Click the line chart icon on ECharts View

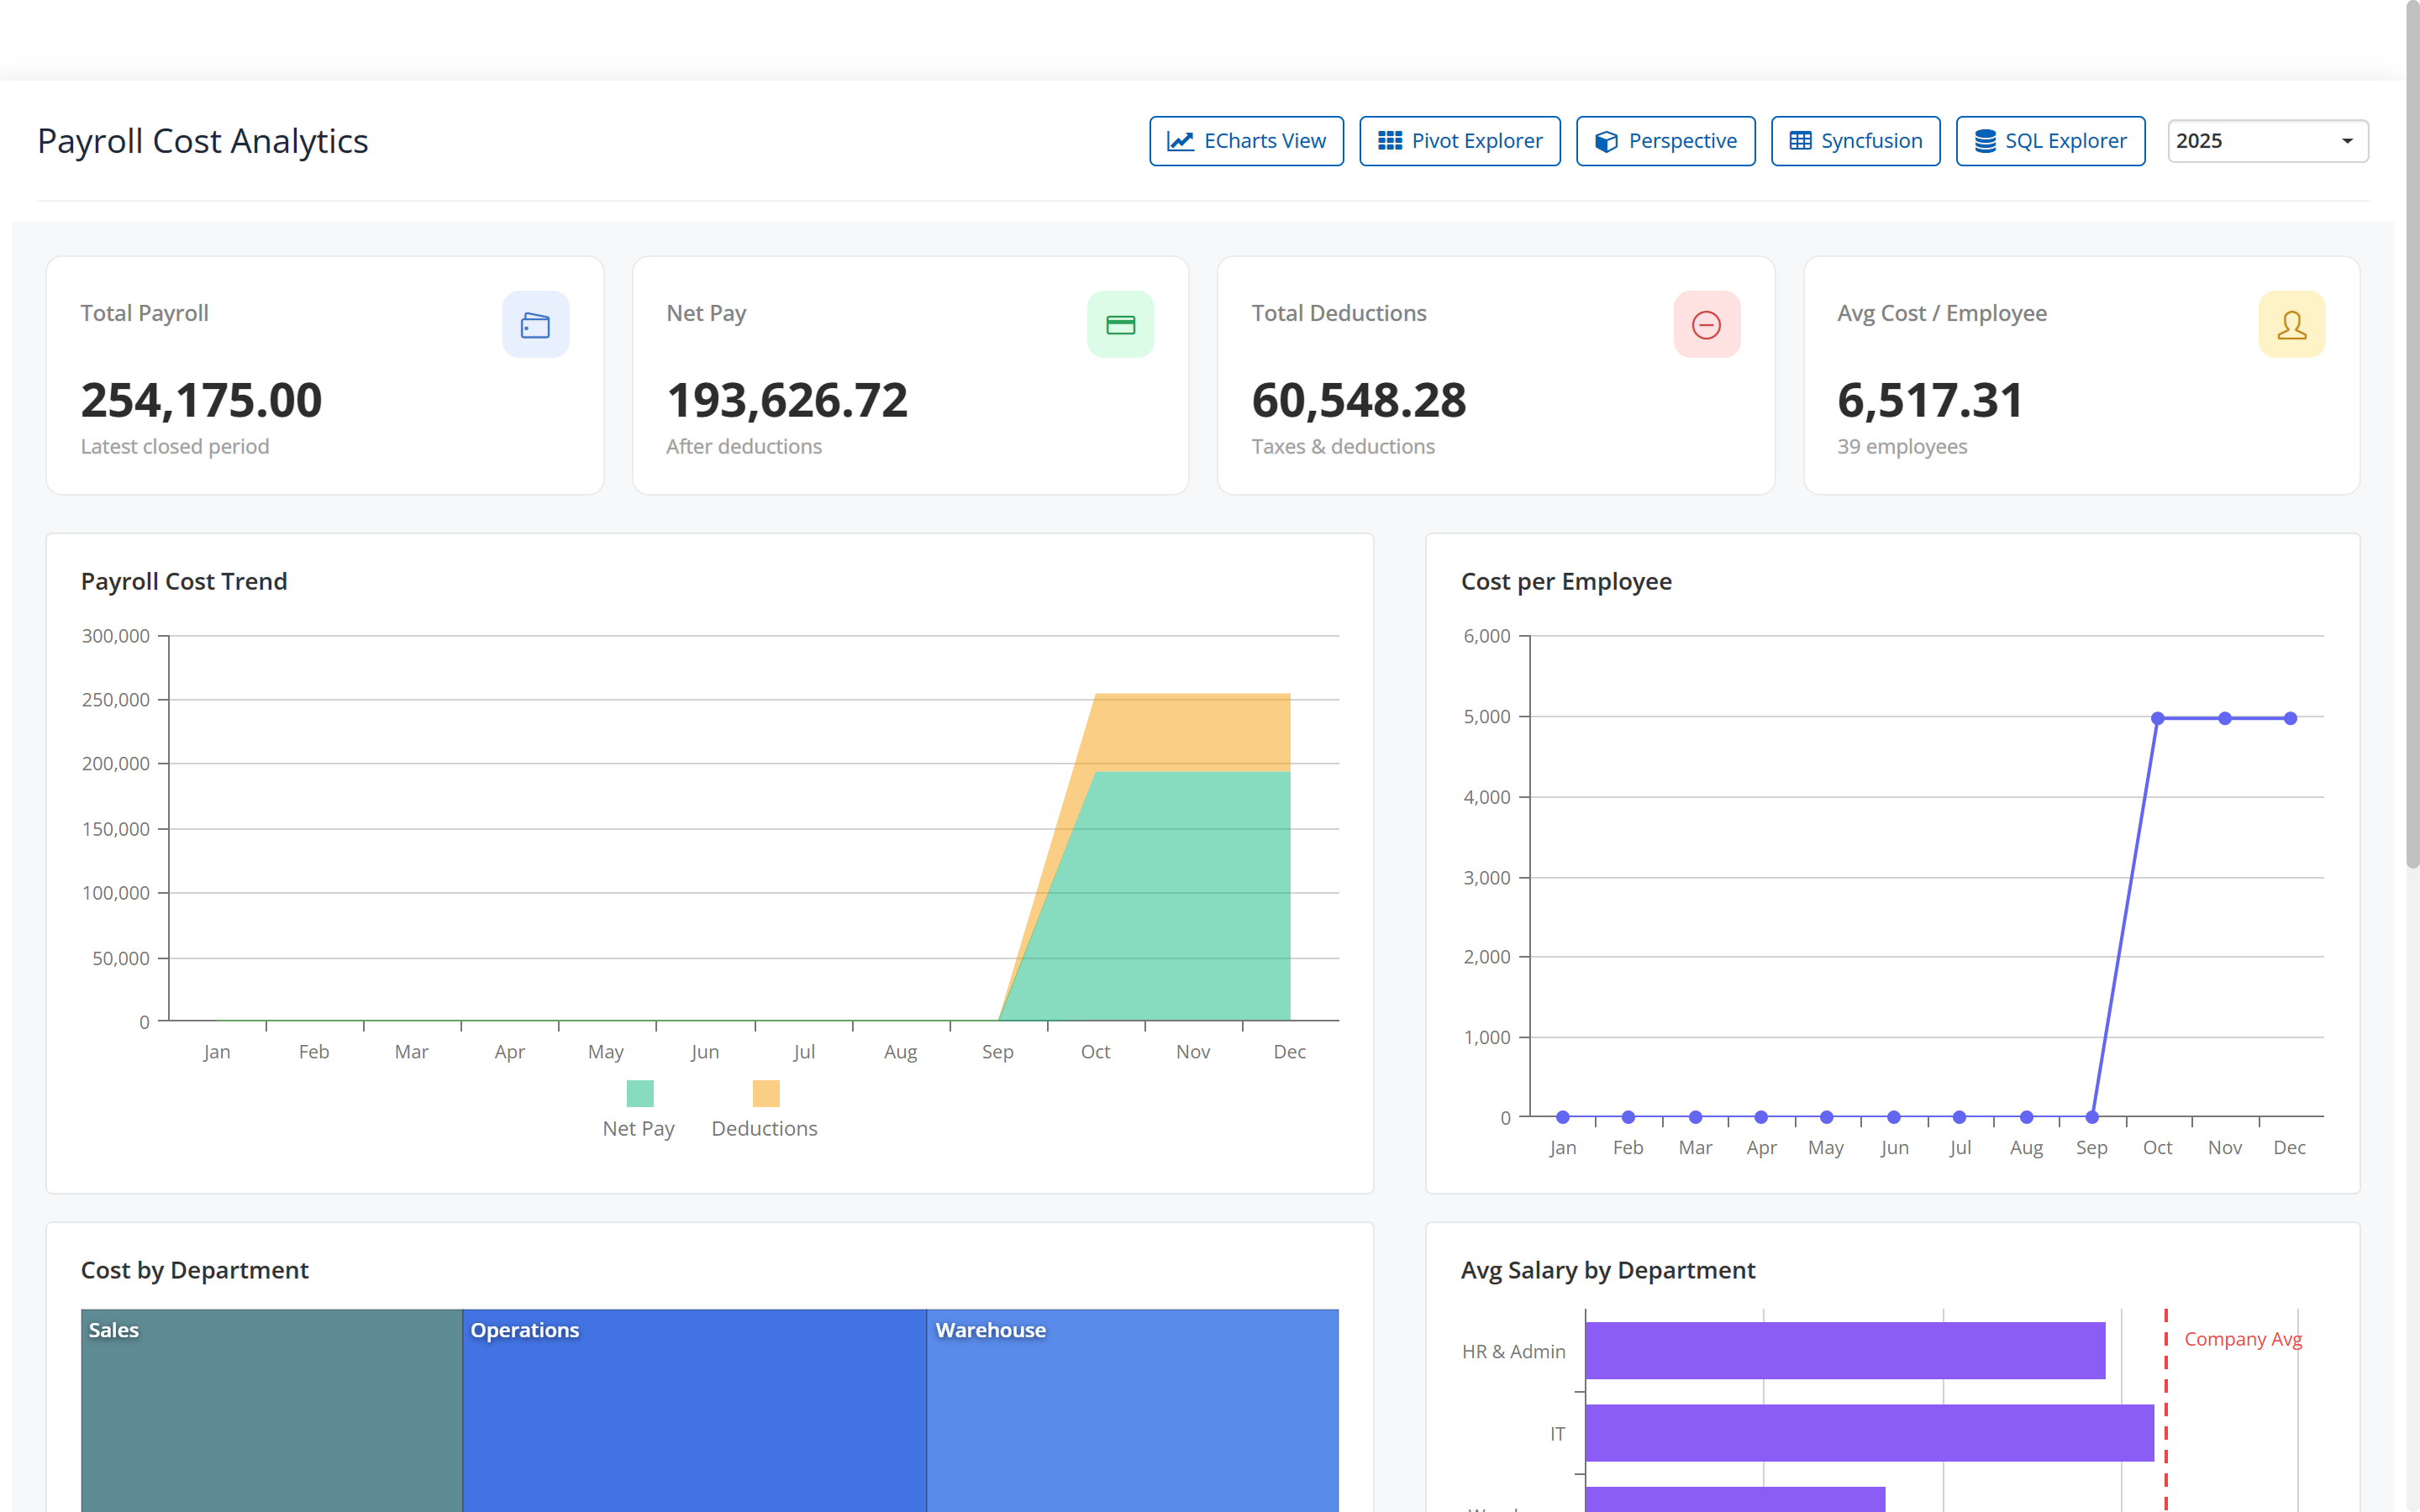[x=1180, y=141]
